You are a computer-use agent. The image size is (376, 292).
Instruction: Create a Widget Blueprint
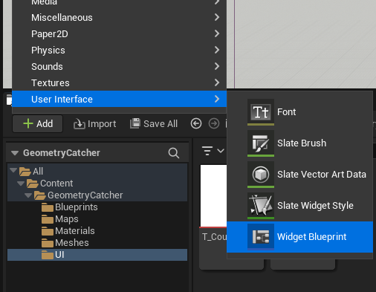(299, 237)
